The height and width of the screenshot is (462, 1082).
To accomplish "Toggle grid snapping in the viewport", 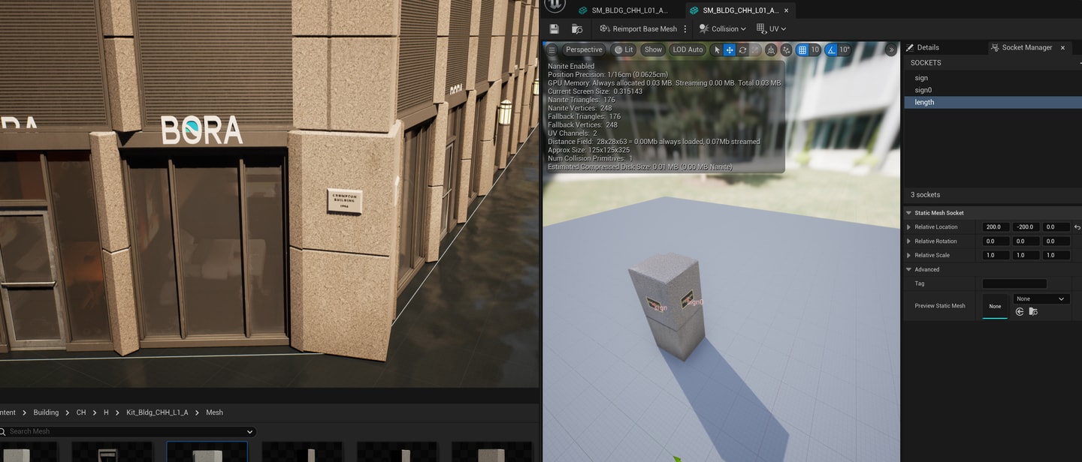I will tap(802, 49).
